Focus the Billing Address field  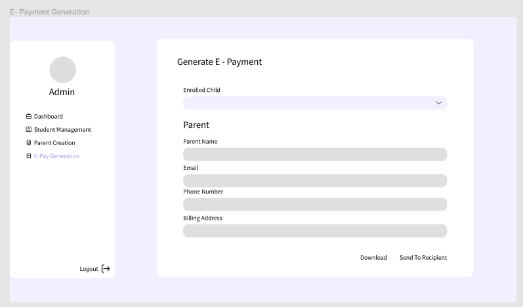tap(315, 231)
